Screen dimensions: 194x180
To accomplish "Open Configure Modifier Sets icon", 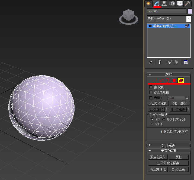I will coord(186,62).
